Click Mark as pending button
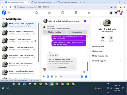 pyautogui.click(x=54, y=32)
